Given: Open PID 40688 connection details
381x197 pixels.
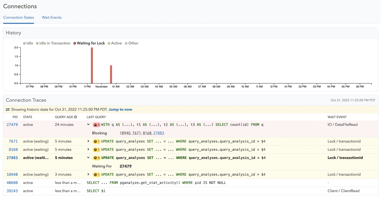Looking at the screenshot, I should pyautogui.click(x=12, y=183).
